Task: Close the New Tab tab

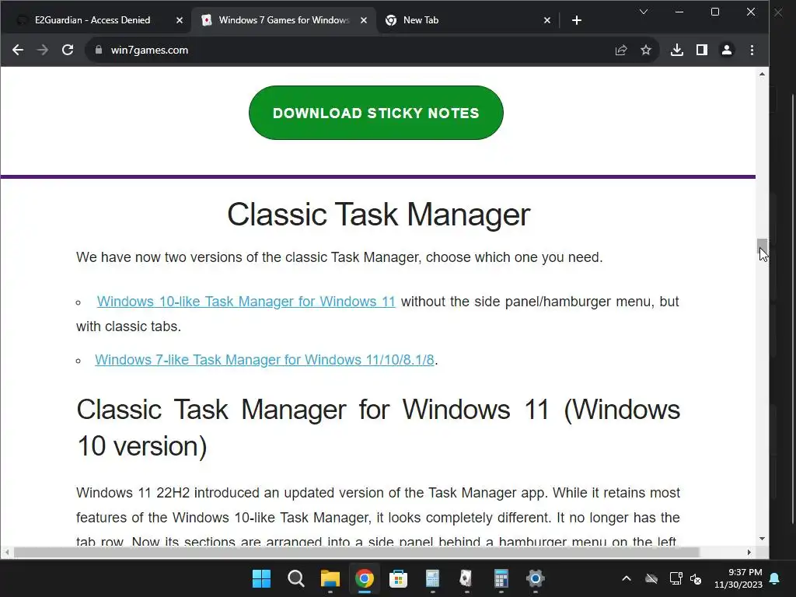Action: point(546,20)
